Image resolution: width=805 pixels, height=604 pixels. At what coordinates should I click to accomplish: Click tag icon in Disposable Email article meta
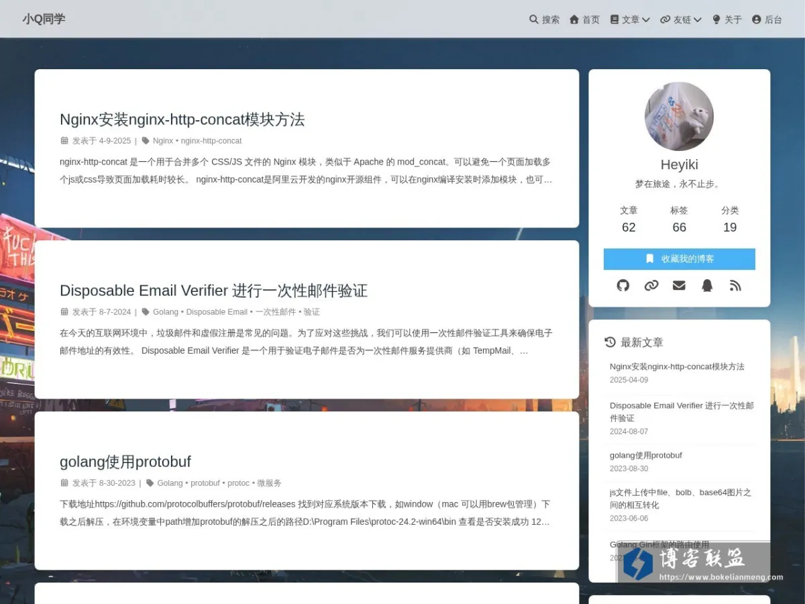(146, 312)
